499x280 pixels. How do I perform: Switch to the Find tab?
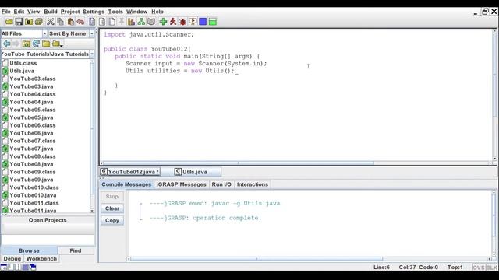(76, 250)
